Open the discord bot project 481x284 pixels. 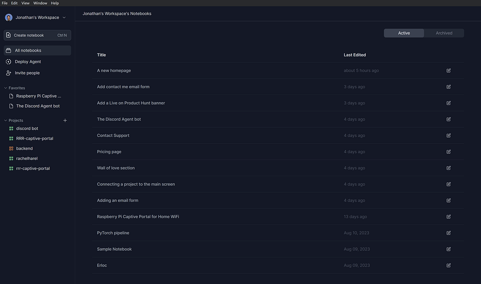27,129
